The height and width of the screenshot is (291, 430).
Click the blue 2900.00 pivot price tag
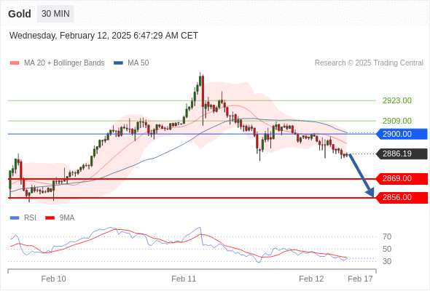[x=402, y=134]
